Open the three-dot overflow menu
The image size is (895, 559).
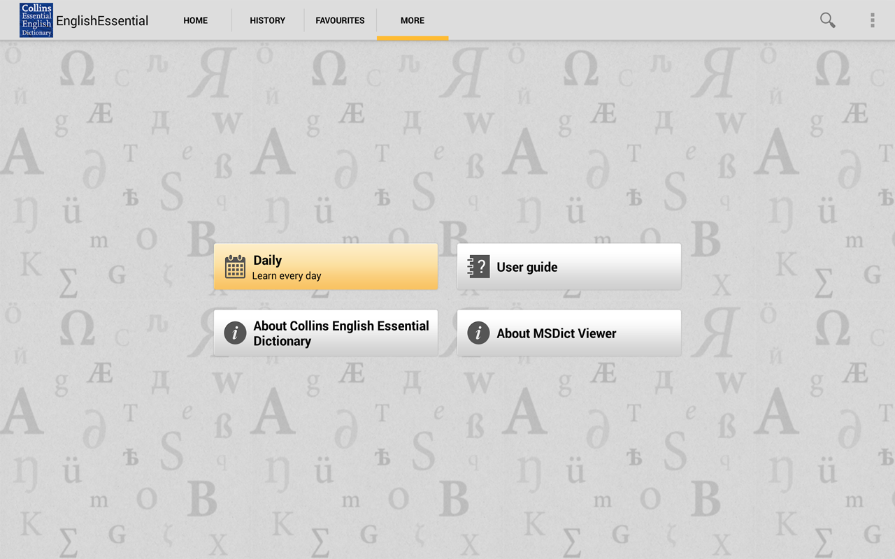click(x=872, y=20)
